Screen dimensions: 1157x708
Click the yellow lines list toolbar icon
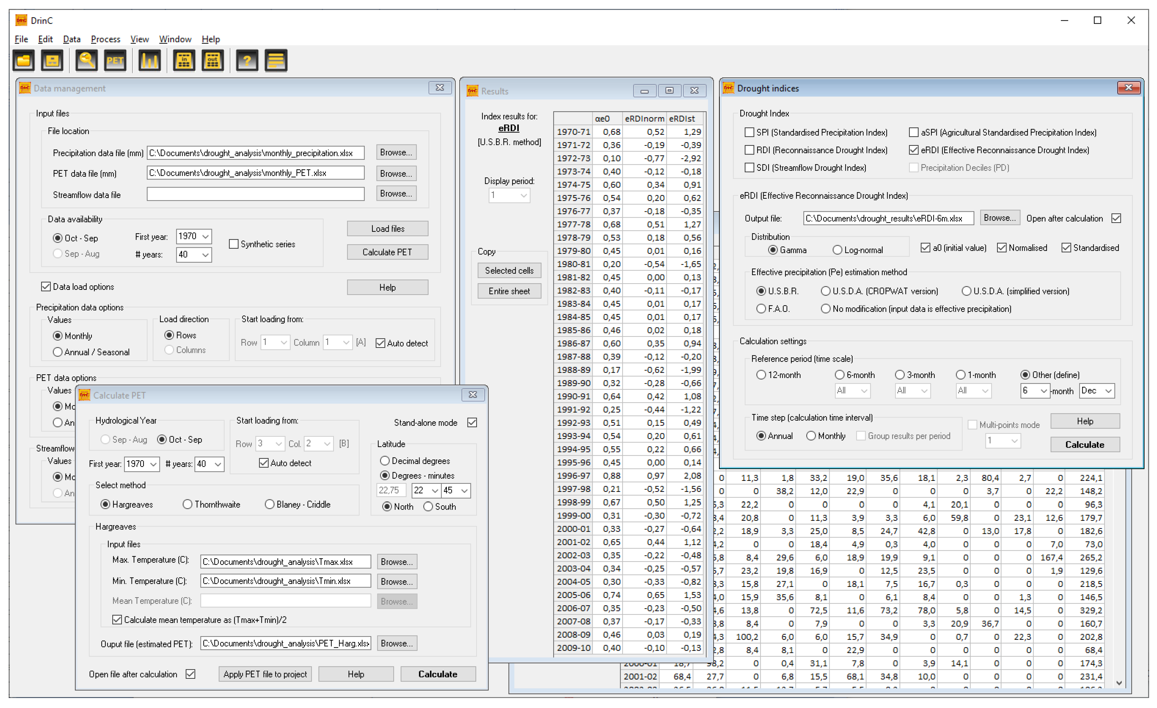click(276, 61)
